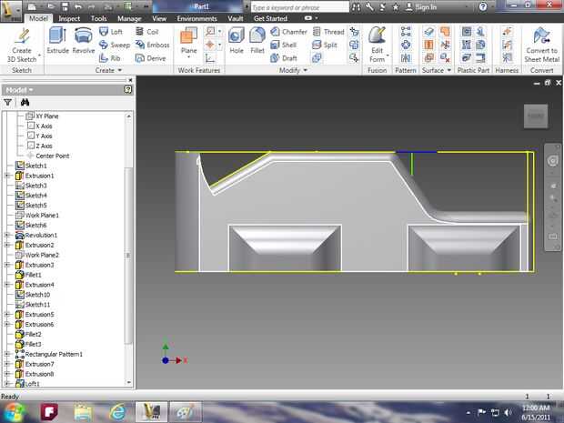The height and width of the screenshot is (423, 564).
Task: Click the navigation wheel in navigation bar
Action: tap(552, 161)
